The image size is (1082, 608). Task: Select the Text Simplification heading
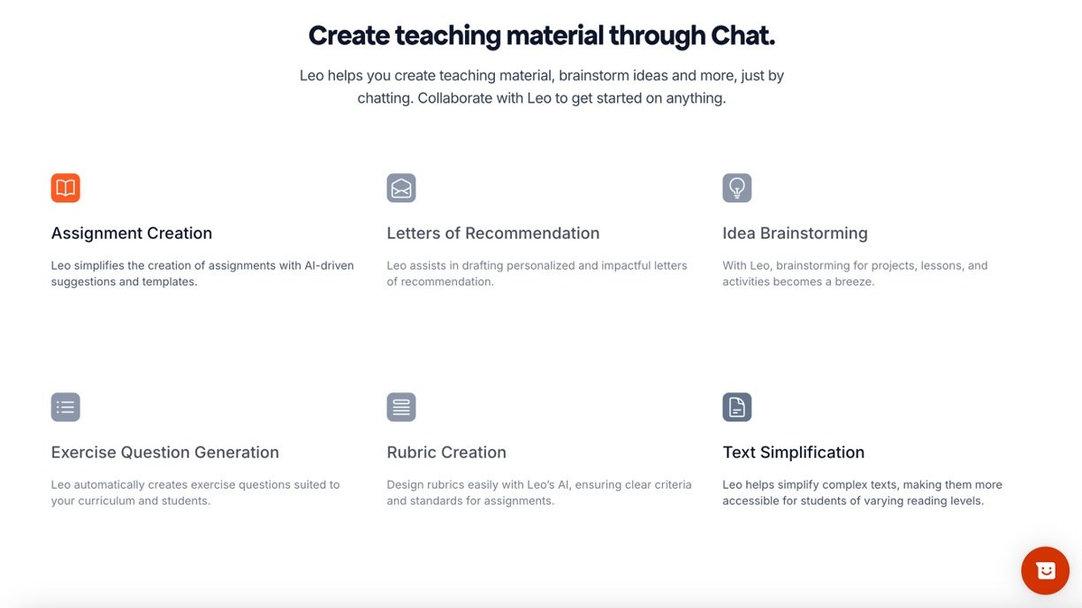coord(793,452)
